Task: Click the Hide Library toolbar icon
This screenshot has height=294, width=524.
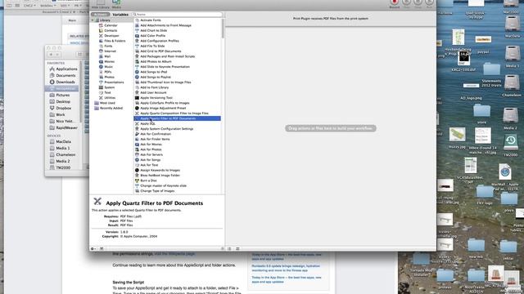Action: pyautogui.click(x=100, y=2)
